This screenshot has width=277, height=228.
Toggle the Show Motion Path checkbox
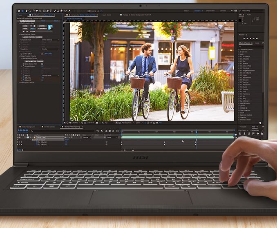(42, 64)
